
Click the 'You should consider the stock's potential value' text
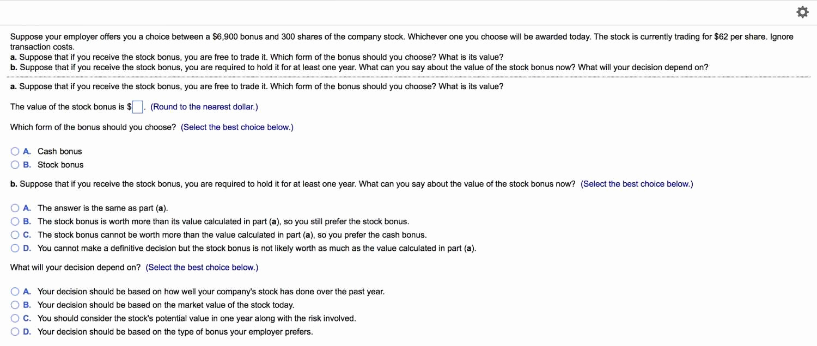click(x=197, y=318)
